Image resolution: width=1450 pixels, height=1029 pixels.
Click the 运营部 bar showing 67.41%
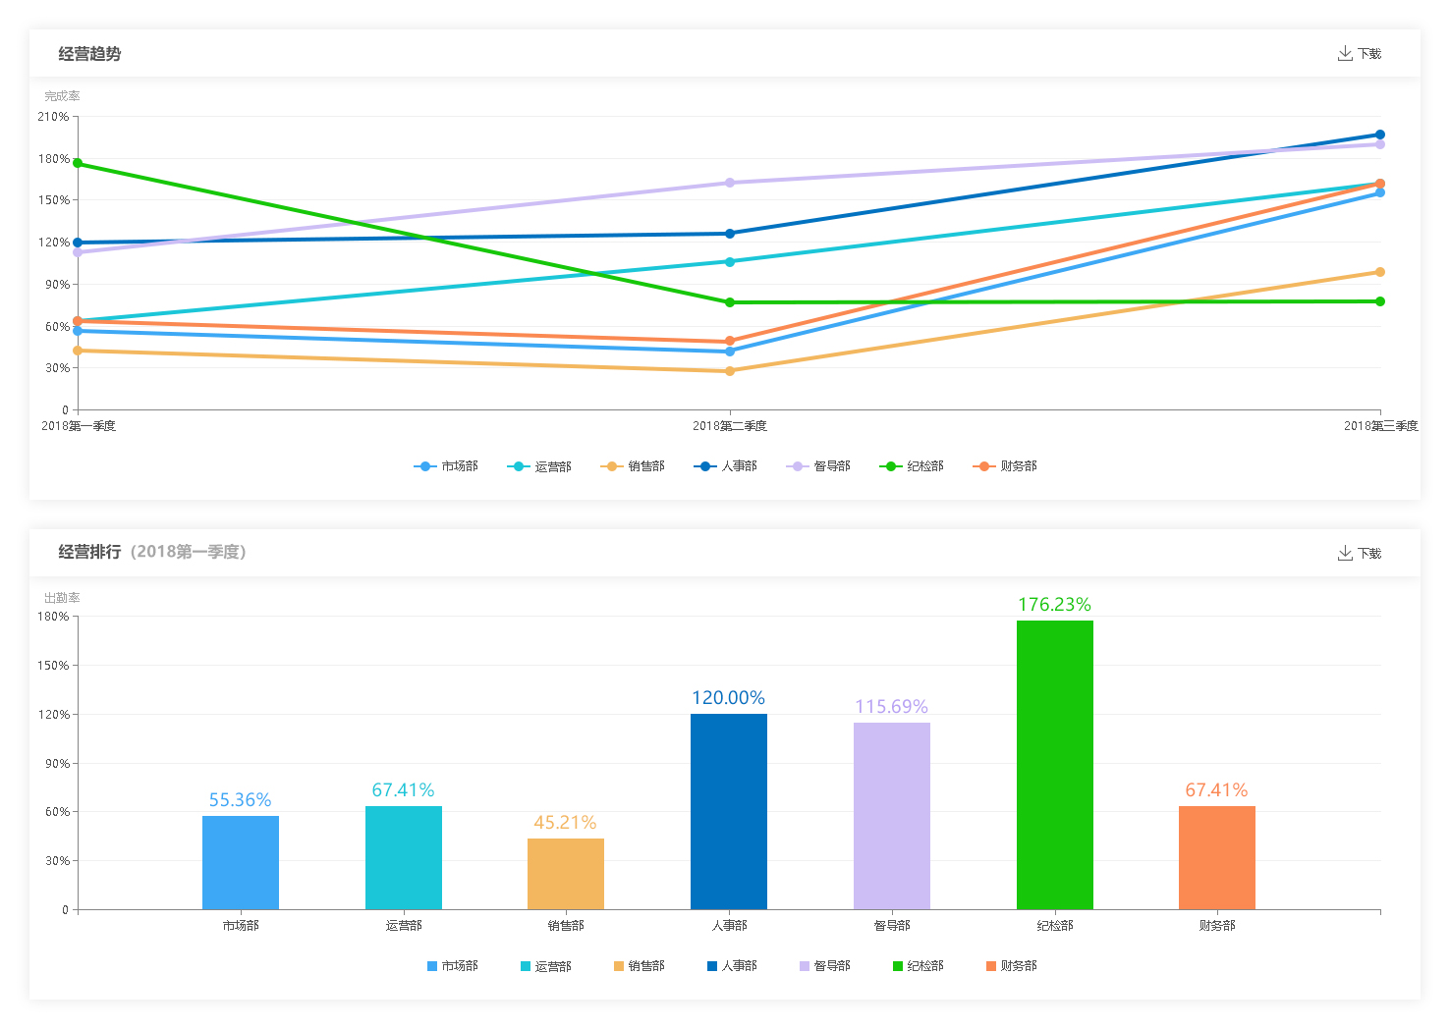pyautogui.click(x=404, y=858)
